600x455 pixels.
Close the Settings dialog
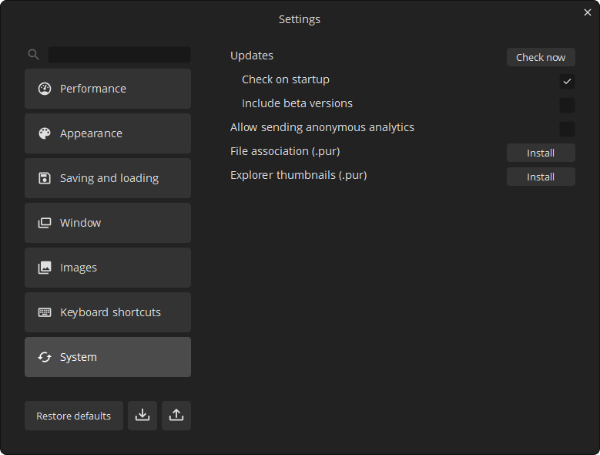pos(588,12)
